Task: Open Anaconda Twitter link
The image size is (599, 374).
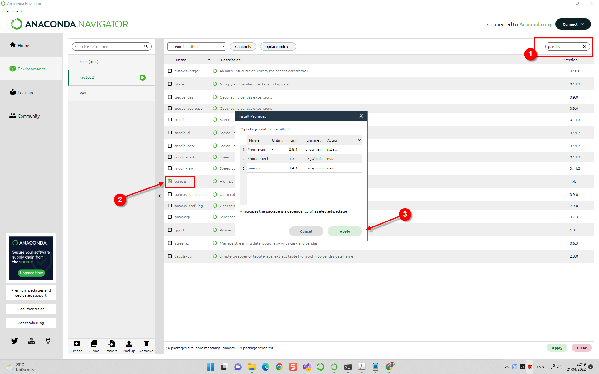Action: click(15, 341)
